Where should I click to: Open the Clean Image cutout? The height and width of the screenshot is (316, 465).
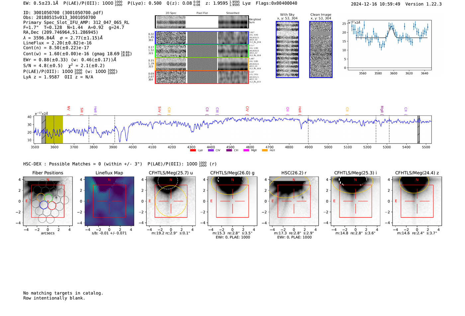tap(321, 49)
